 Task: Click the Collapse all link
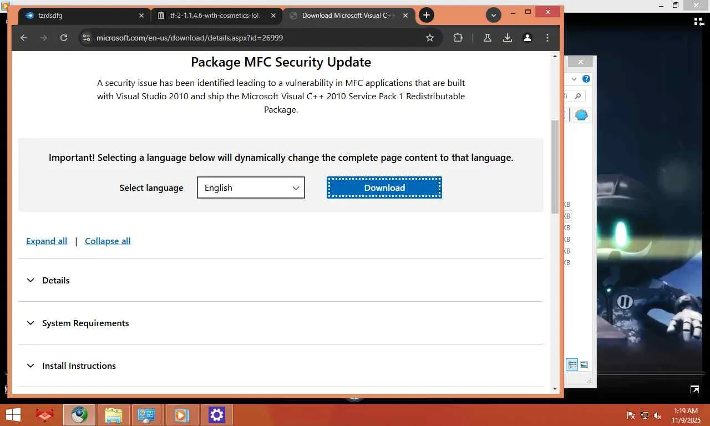tap(108, 241)
